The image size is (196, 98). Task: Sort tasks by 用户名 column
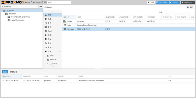click(67, 77)
